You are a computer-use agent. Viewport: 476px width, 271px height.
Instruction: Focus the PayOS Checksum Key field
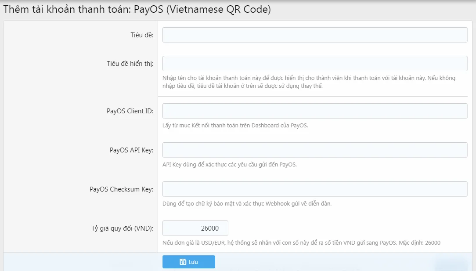click(314, 189)
